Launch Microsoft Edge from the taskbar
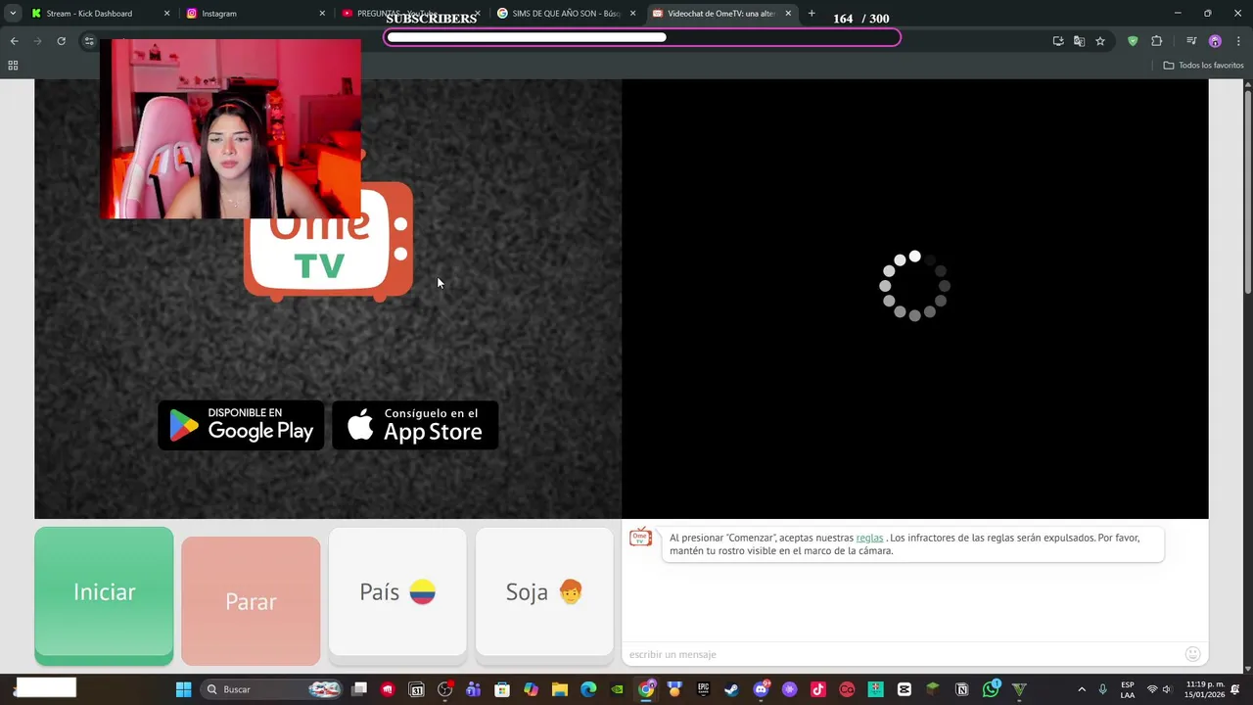This screenshot has height=705, width=1253. tap(588, 689)
